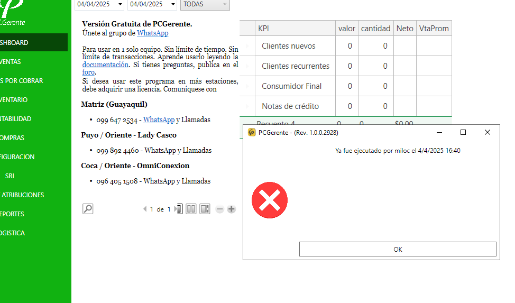Viewport: 515px width, 303px height.
Task: Click the VtaProm column header
Action: [x=434, y=28]
